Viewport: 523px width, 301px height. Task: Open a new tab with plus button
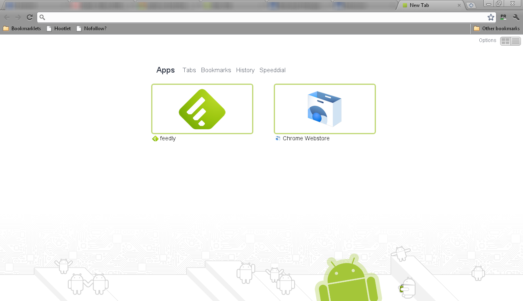pyautogui.click(x=471, y=5)
